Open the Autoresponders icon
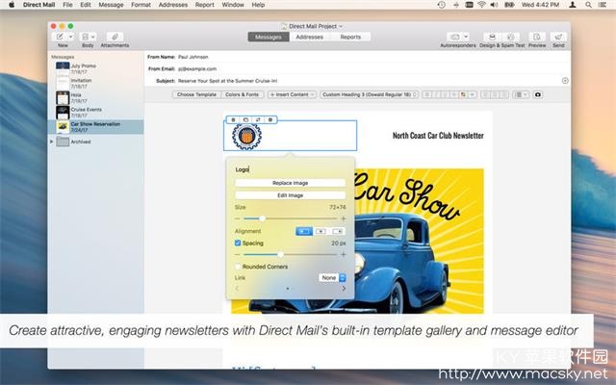This screenshot has height=385, width=616. [x=455, y=37]
